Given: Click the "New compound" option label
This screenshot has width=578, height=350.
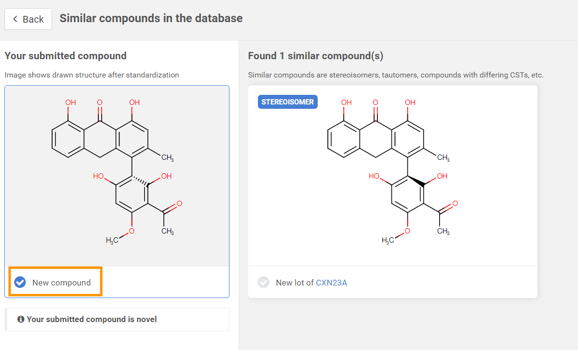Looking at the screenshot, I should 61,283.
